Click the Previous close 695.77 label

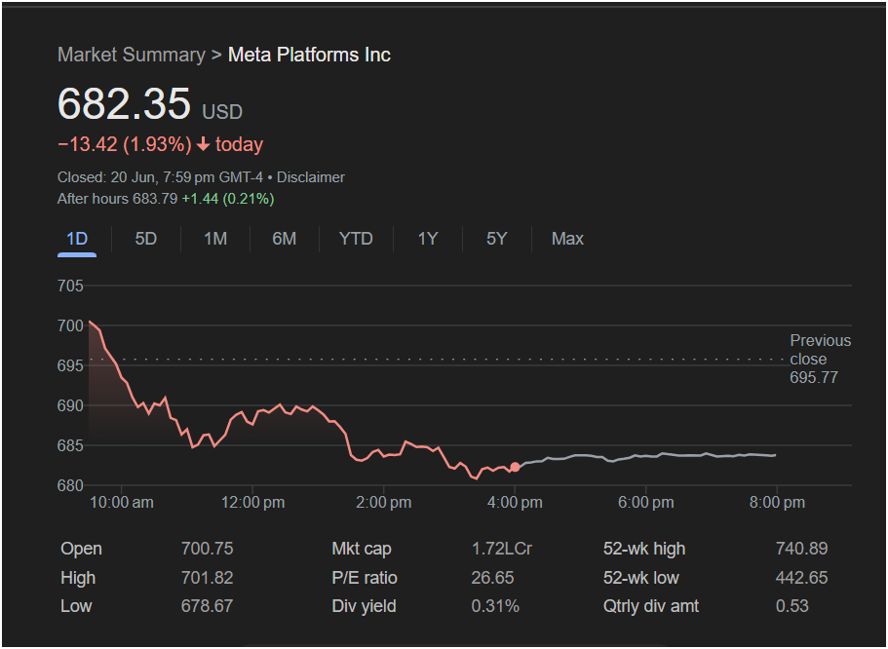tap(819, 359)
